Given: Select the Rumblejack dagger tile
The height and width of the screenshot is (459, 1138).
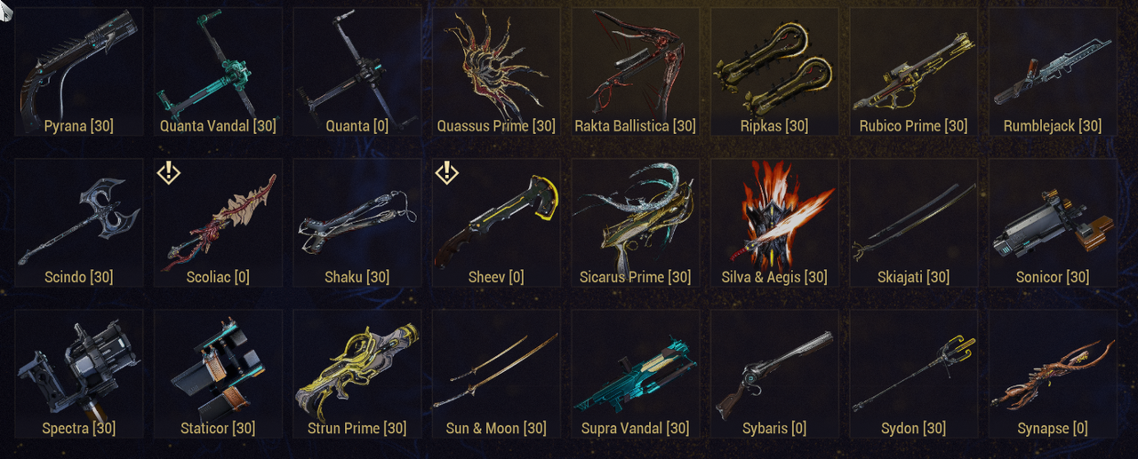Looking at the screenshot, I should [x=1053, y=72].
